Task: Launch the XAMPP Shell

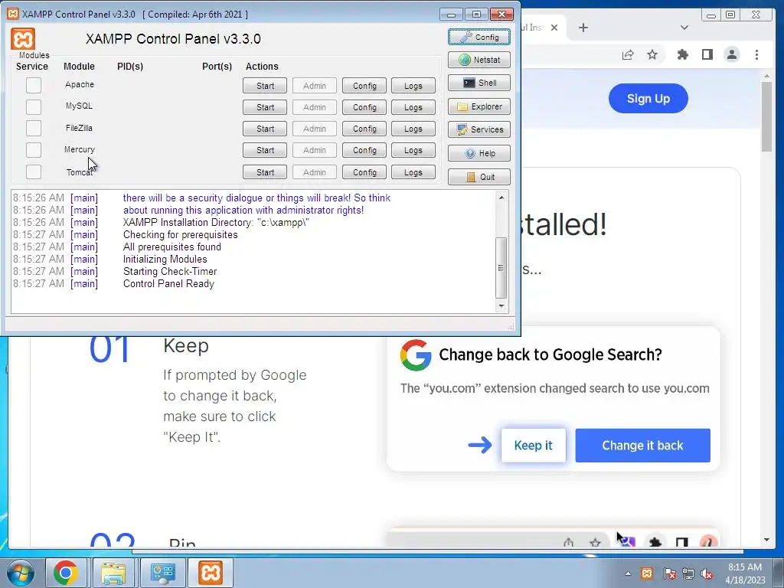Action: (479, 83)
